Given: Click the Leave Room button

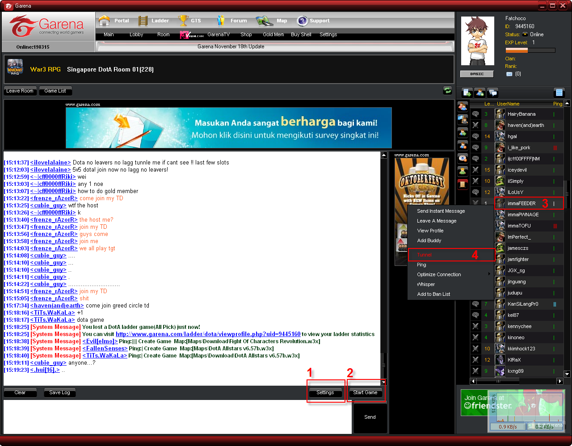Looking at the screenshot, I should (x=20, y=91).
